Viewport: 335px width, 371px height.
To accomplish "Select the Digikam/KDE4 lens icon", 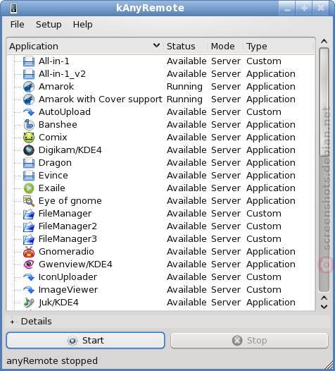I will click(x=29, y=150).
